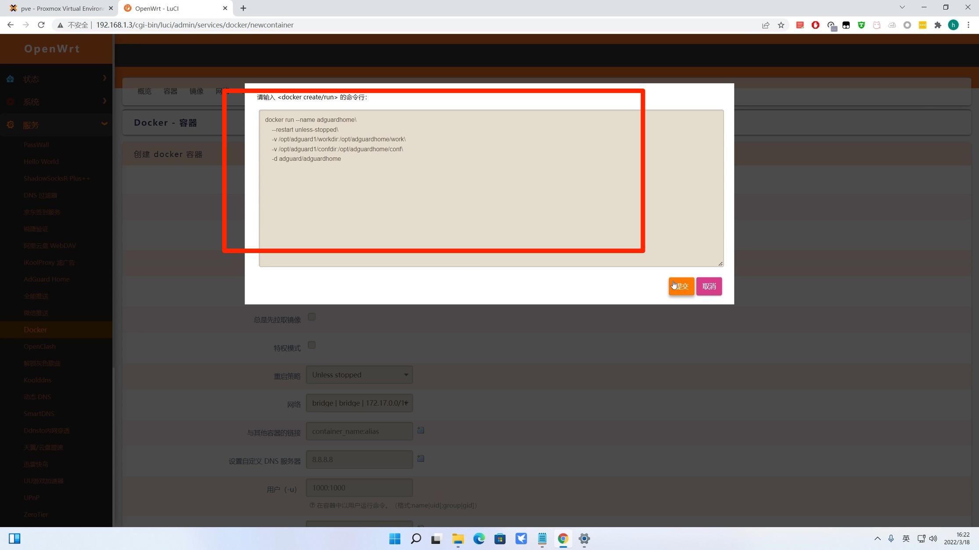979x550 pixels.
Task: Click the bookmark star icon in address bar
Action: coord(781,25)
